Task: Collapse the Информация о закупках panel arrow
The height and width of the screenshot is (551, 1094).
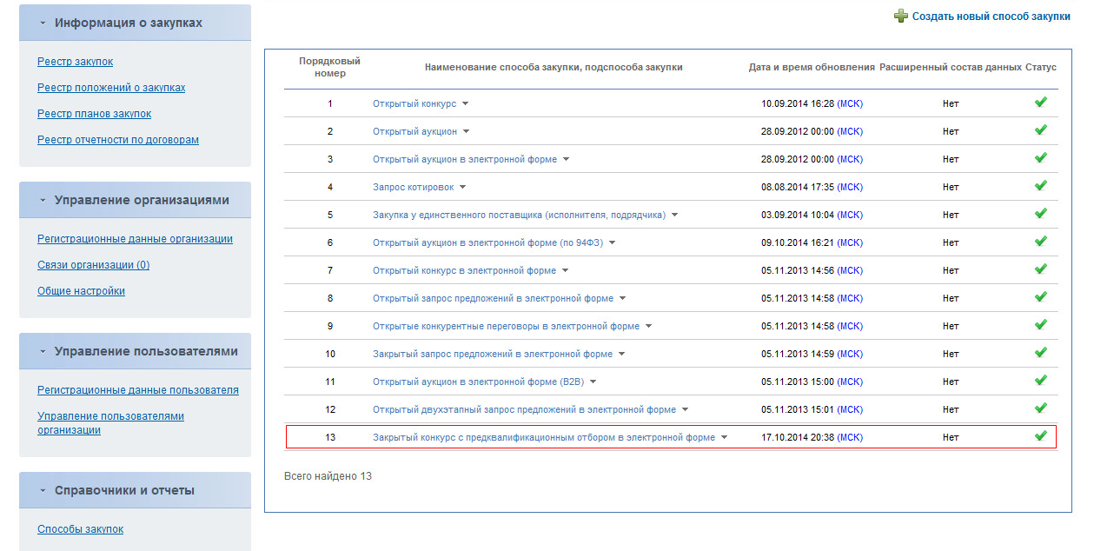Action: point(43,23)
